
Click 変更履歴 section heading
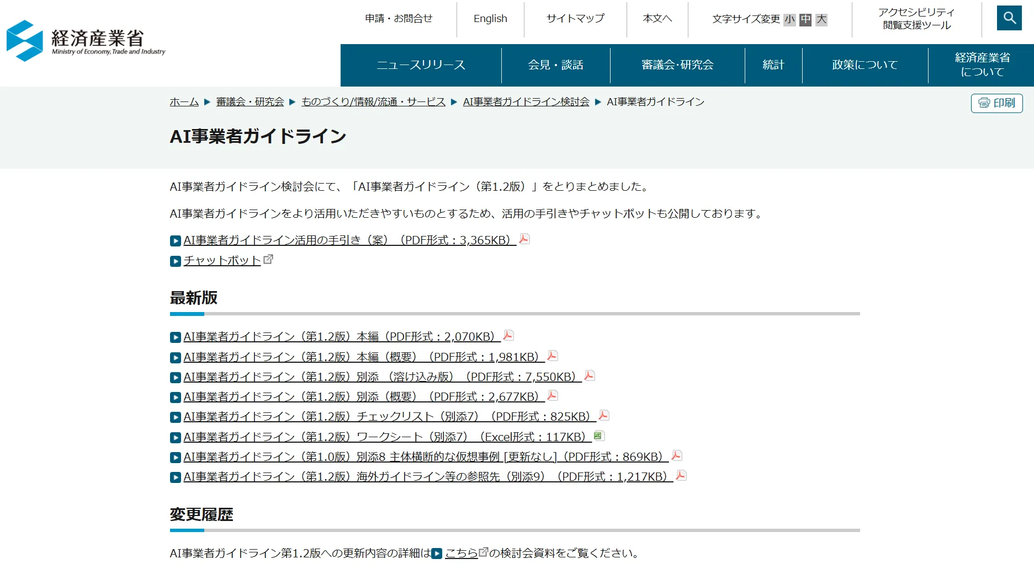click(202, 515)
